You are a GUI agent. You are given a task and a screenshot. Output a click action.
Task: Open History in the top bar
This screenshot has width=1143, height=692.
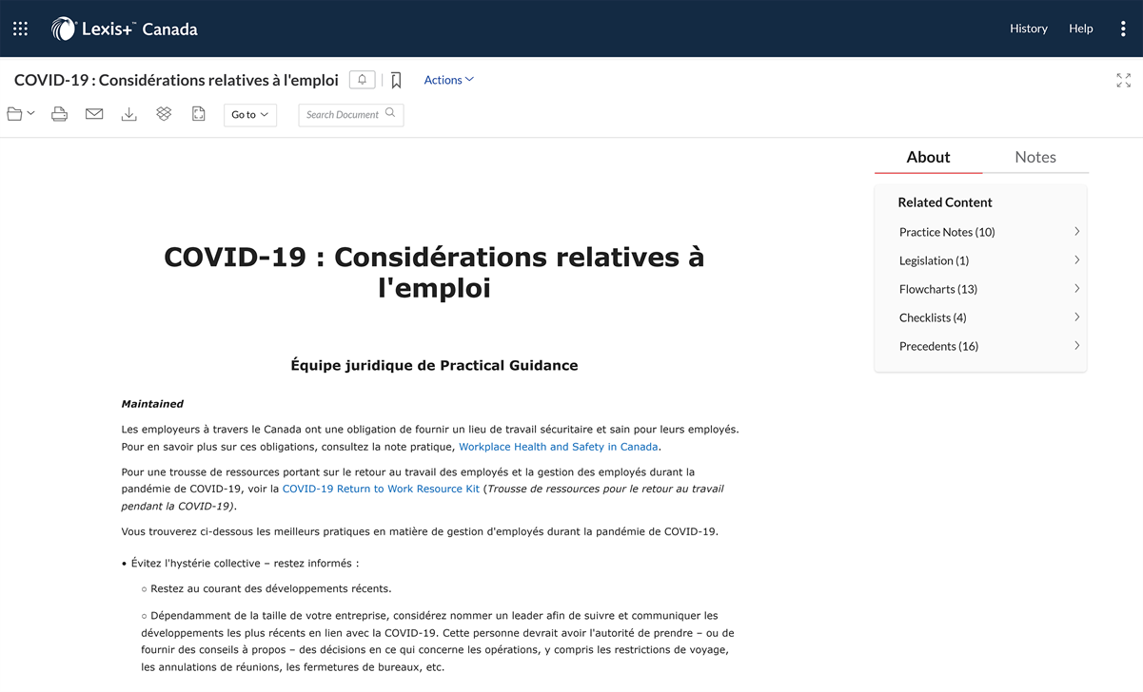(x=1029, y=29)
